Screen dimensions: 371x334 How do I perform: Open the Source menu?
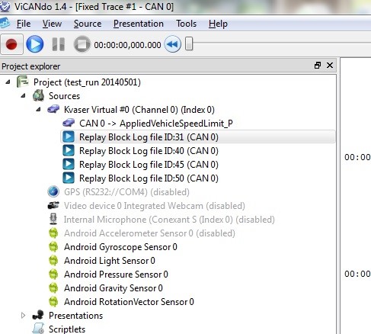[88, 24]
